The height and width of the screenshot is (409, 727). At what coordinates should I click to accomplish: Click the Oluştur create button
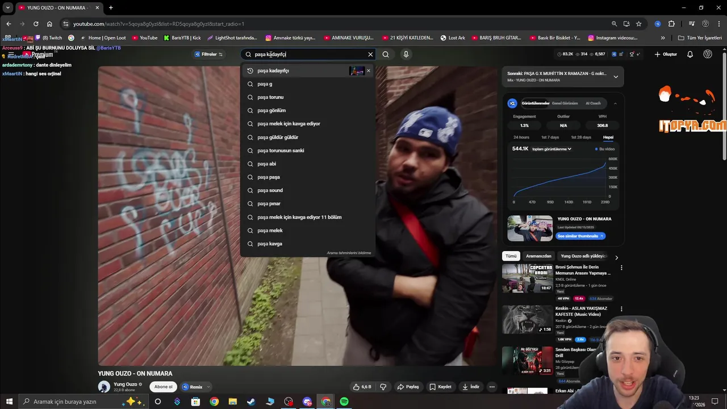tap(666, 55)
